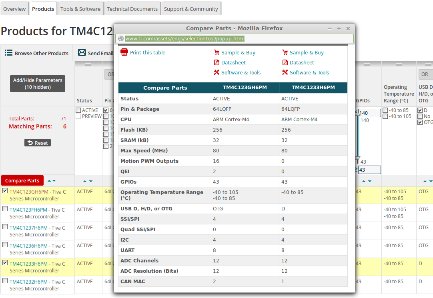Open the TM4C1236H6PM product link
433x298 pixels.
coord(28,246)
